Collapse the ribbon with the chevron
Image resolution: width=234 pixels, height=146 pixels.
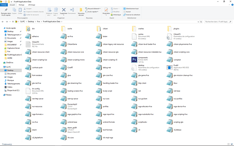click(229, 5)
